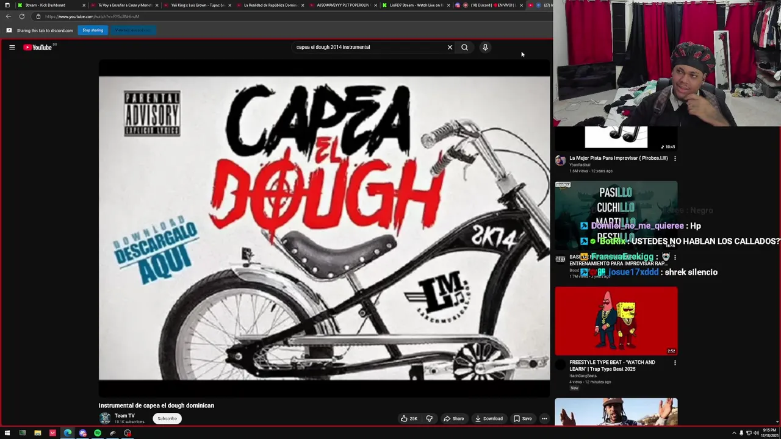Stop sharing this tab to Discord
The height and width of the screenshot is (439, 781).
coord(93,30)
